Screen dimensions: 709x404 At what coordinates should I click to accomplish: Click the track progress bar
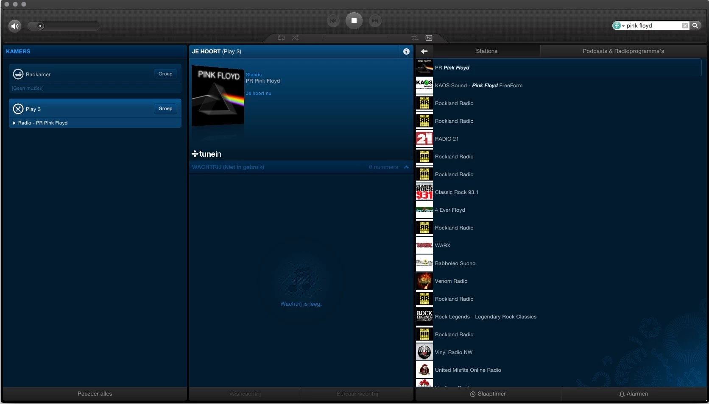click(355, 38)
